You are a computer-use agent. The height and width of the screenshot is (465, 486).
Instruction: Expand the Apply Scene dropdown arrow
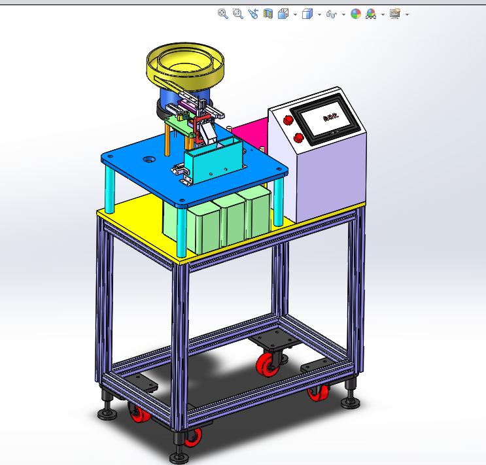click(383, 14)
